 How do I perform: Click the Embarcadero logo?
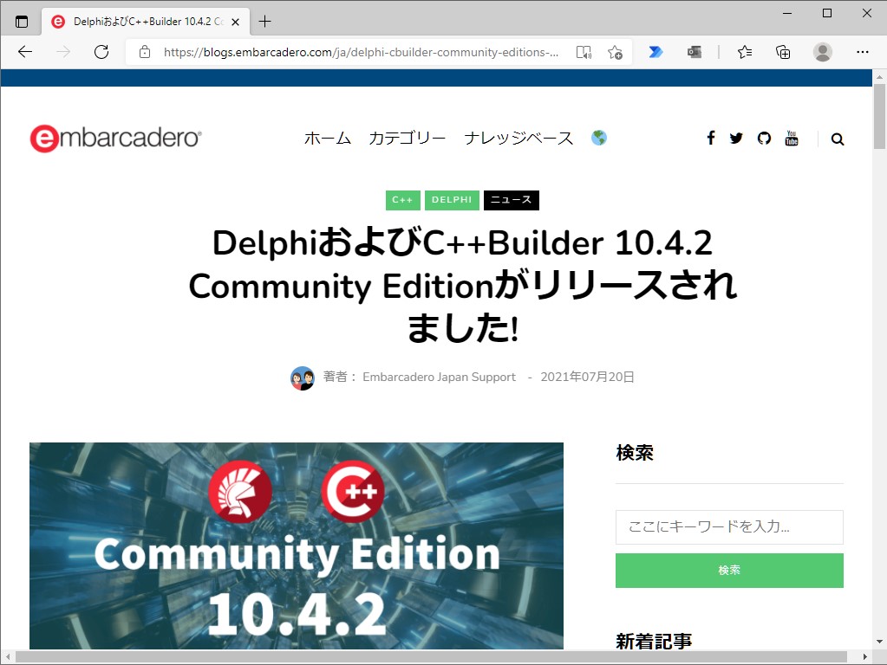114,137
